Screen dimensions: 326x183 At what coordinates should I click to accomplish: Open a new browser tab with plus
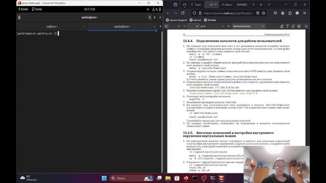coord(261,5)
